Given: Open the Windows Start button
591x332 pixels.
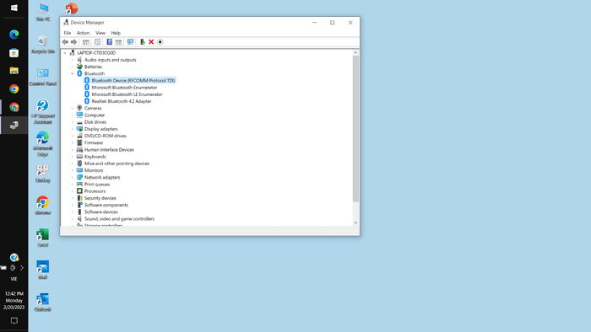Looking at the screenshot, I should click(x=14, y=8).
